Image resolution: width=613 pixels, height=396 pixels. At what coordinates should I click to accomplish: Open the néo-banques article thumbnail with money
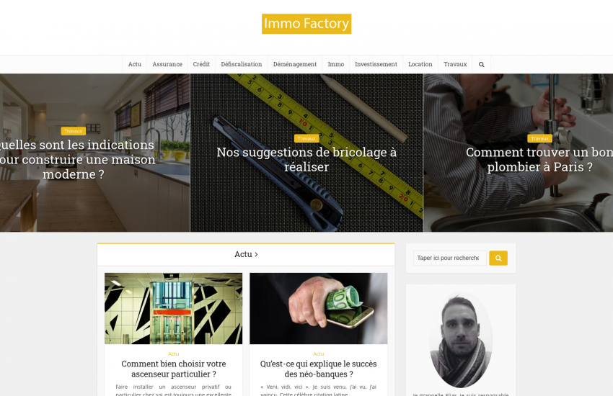[319, 308]
